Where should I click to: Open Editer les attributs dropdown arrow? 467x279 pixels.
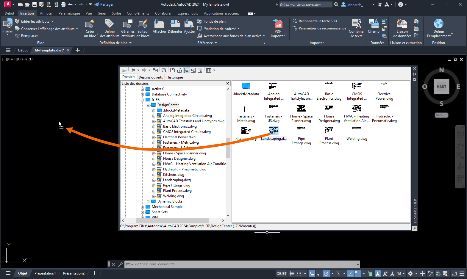[x=52, y=21]
